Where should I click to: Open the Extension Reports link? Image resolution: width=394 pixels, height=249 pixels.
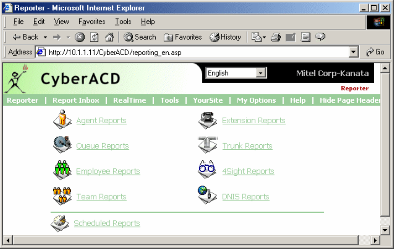(253, 121)
